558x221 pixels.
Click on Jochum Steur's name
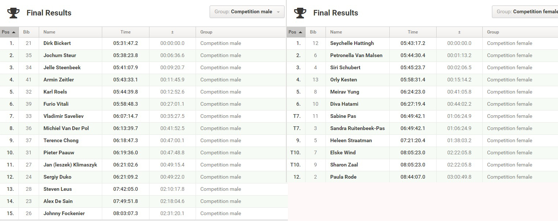60,55
